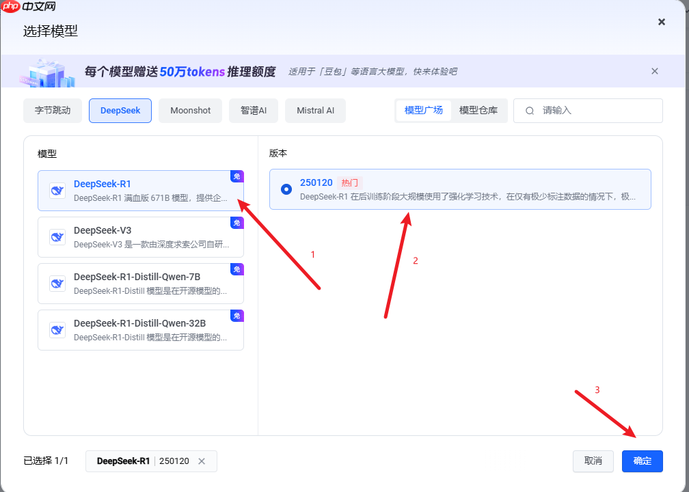Select the DeepSeek-V3 model entry
Image resolution: width=689 pixels, height=492 pixels.
click(140, 236)
